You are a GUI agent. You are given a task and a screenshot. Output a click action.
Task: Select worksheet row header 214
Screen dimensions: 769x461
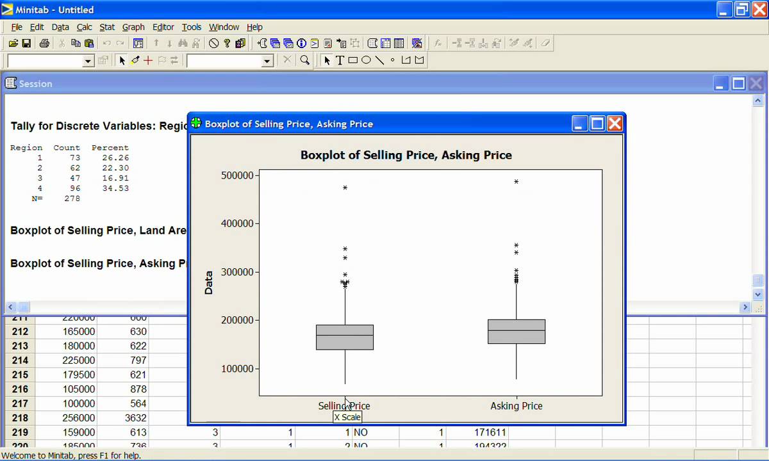point(20,360)
